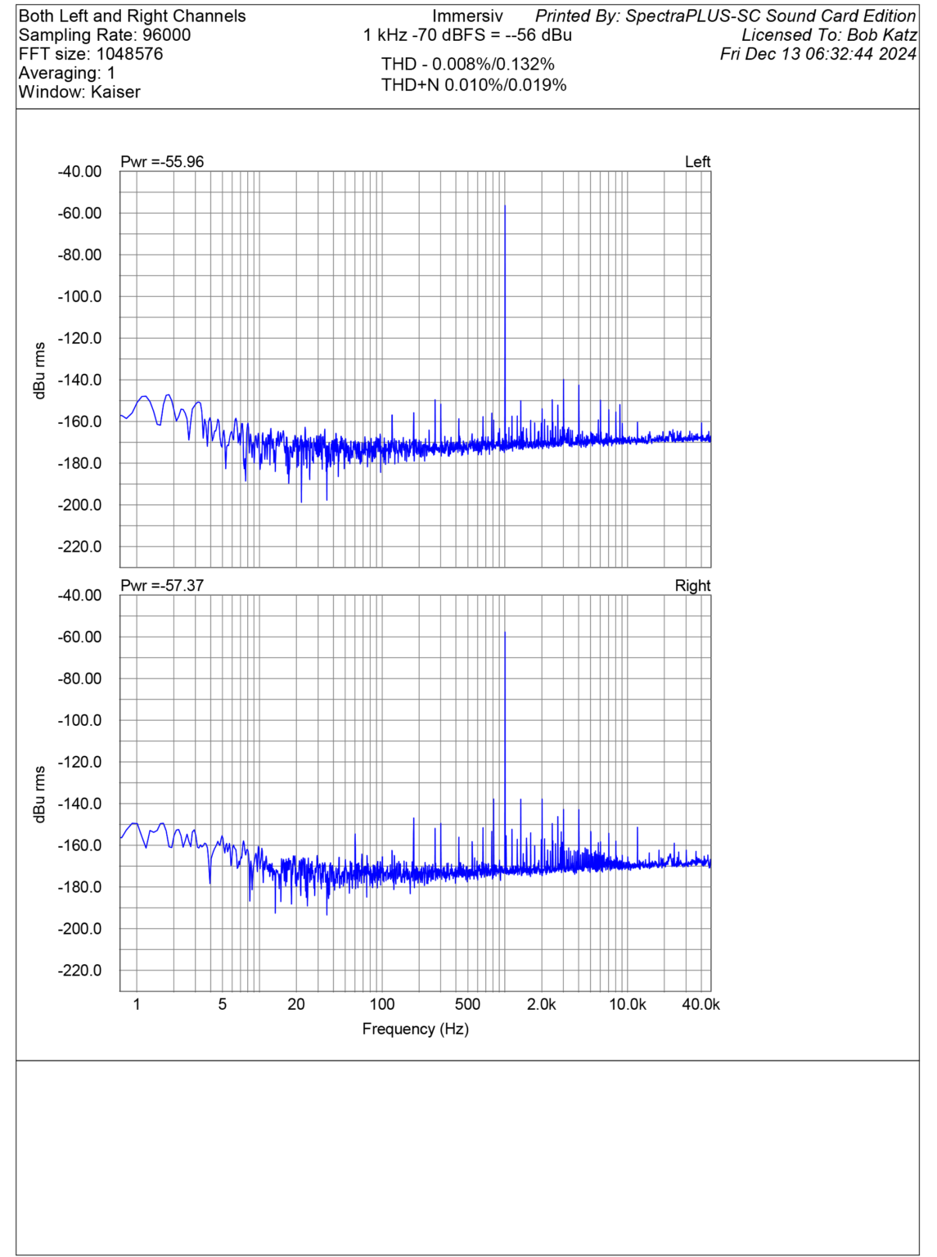Click the 40.0k frequency axis tick label
The width and height of the screenshot is (937, 1257).
pos(700,1002)
